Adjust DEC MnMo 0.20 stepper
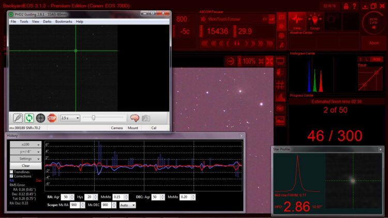 click(193, 197)
